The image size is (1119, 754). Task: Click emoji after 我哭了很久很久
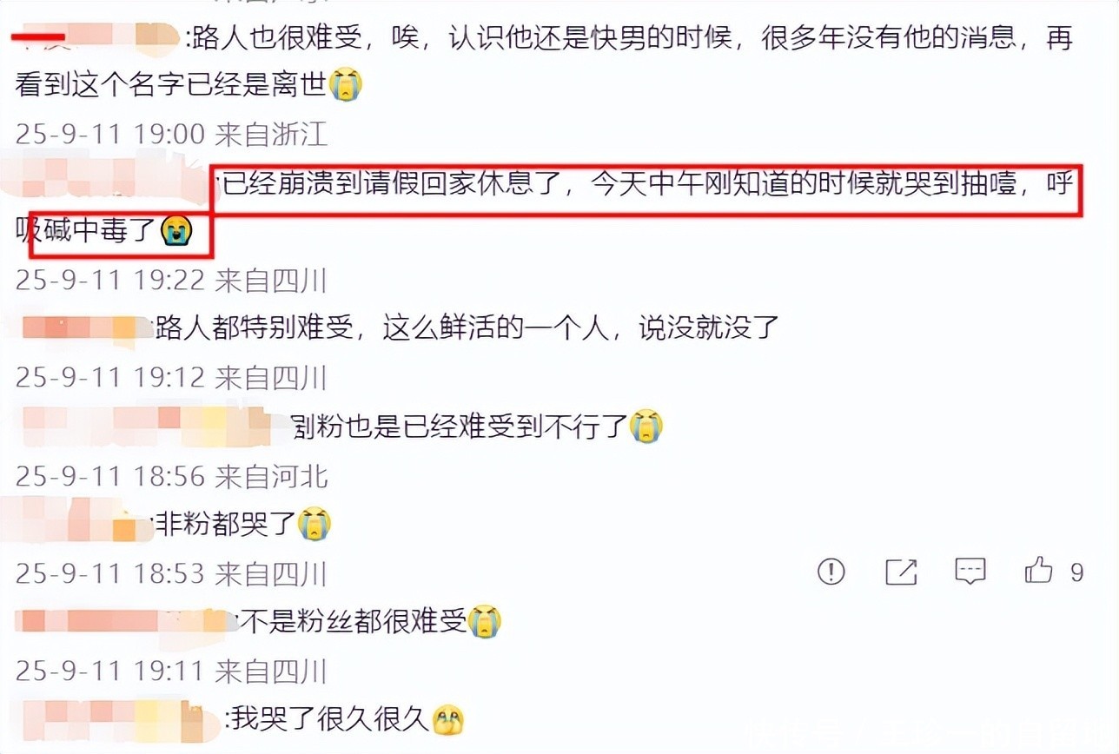(448, 719)
